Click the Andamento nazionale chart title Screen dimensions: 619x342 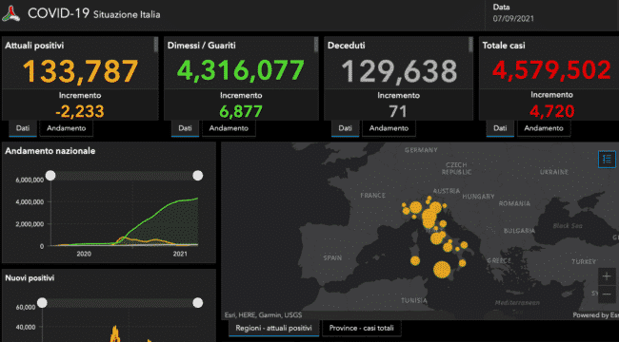pyautogui.click(x=50, y=151)
